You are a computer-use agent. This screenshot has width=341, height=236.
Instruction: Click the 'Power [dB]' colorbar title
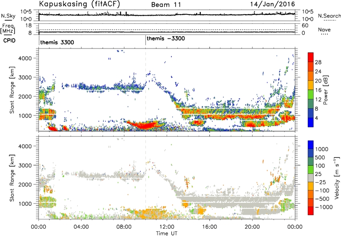point(325,90)
